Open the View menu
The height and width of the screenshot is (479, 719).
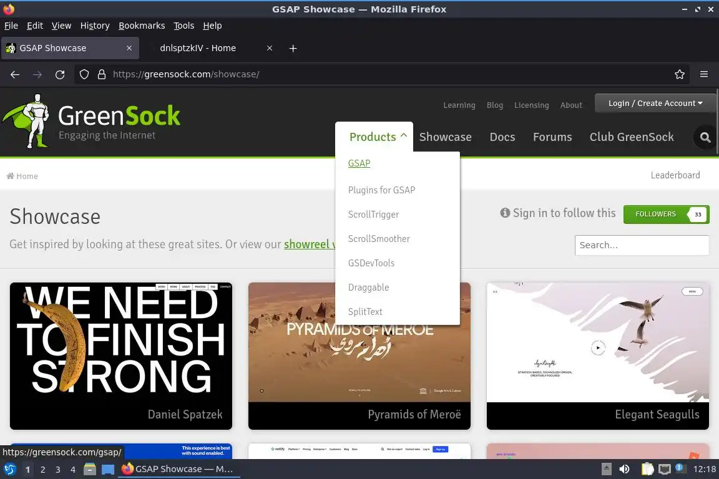[x=61, y=26]
